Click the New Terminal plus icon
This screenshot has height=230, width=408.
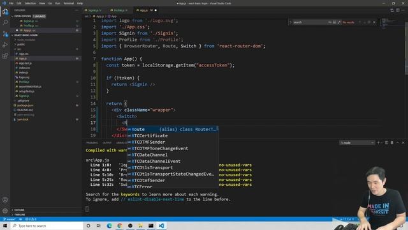[x=379, y=142]
